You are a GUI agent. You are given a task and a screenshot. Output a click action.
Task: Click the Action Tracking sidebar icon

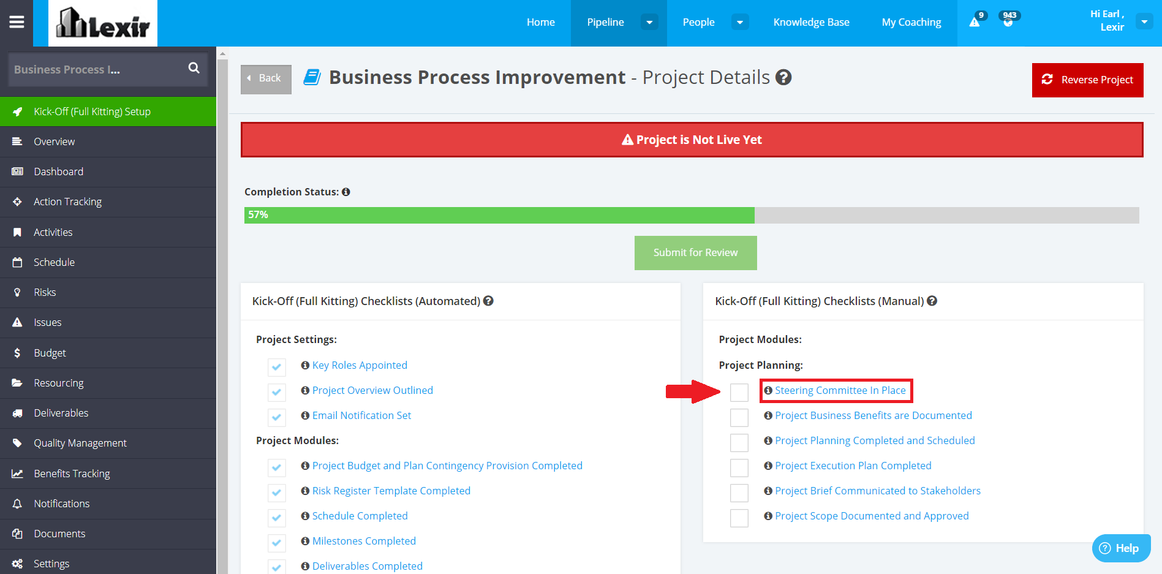[18, 202]
